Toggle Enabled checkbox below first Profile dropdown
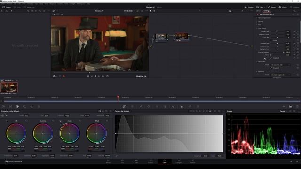The height and width of the screenshot is (169, 301). click(x=271, y=68)
